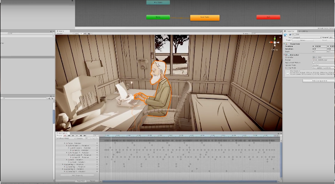Toggle scene lighting button
The height and width of the screenshot is (184, 335).
[x=81, y=33]
